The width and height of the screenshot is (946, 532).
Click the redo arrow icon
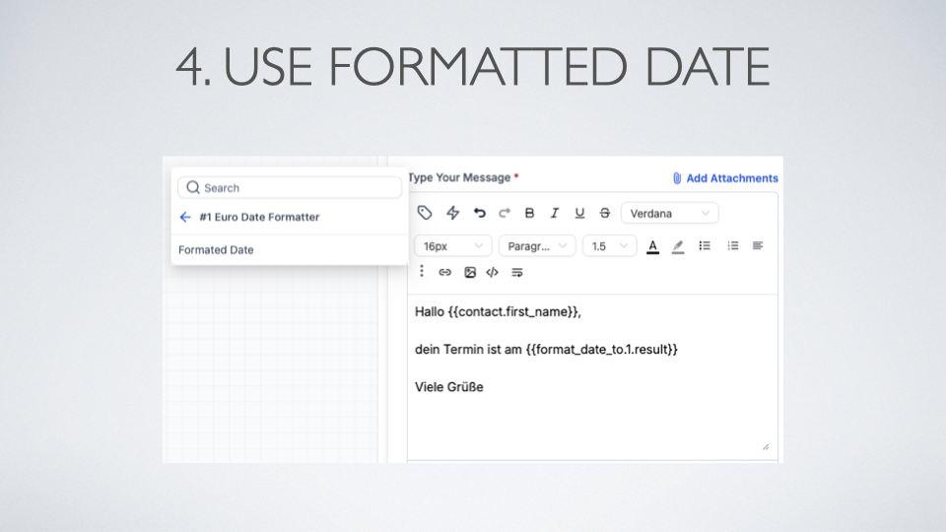[x=505, y=213]
